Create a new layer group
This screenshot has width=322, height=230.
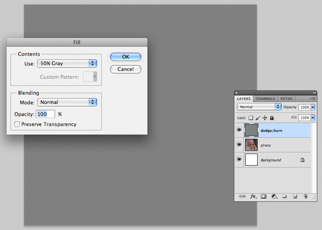pos(284,196)
